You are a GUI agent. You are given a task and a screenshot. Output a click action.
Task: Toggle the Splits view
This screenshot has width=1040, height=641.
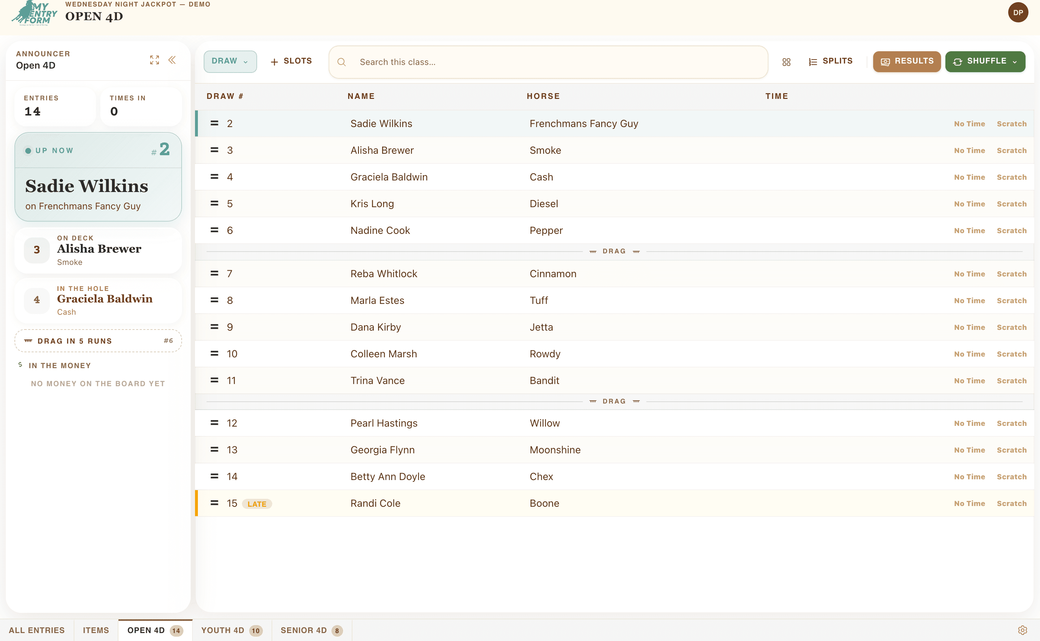830,61
